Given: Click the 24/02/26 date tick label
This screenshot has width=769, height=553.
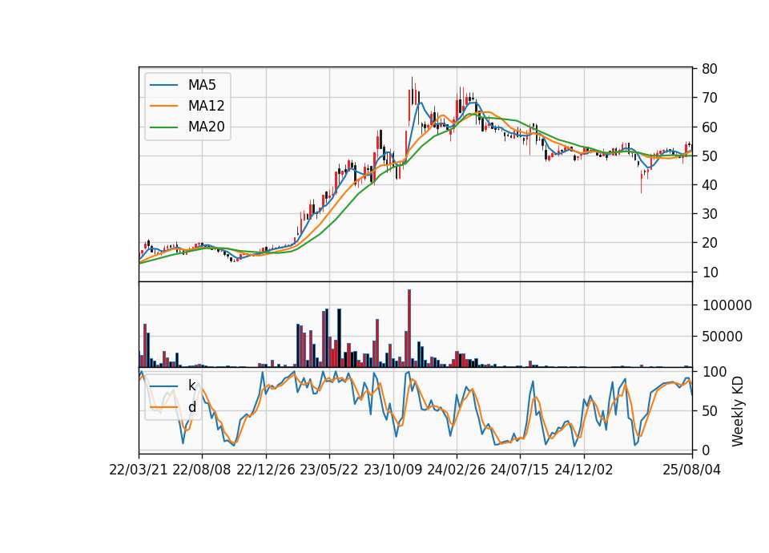Looking at the screenshot, I should 456,470.
